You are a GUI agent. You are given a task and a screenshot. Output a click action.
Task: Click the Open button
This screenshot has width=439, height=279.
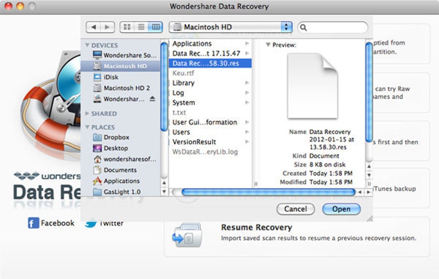[341, 209]
